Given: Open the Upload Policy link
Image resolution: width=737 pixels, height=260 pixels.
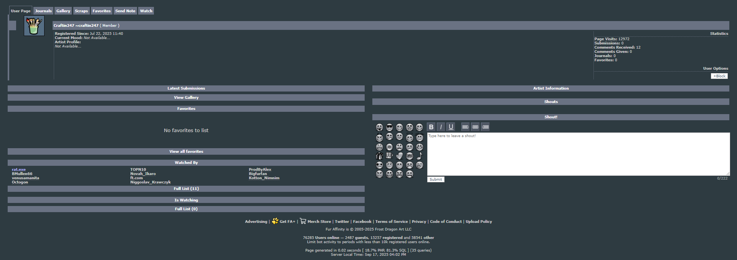Looking at the screenshot, I should tap(479, 221).
